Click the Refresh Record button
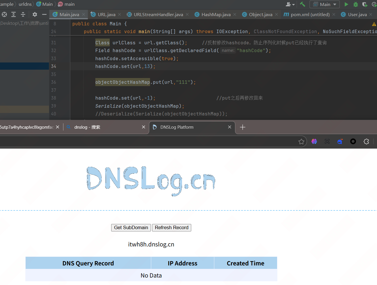 pyautogui.click(x=172, y=227)
